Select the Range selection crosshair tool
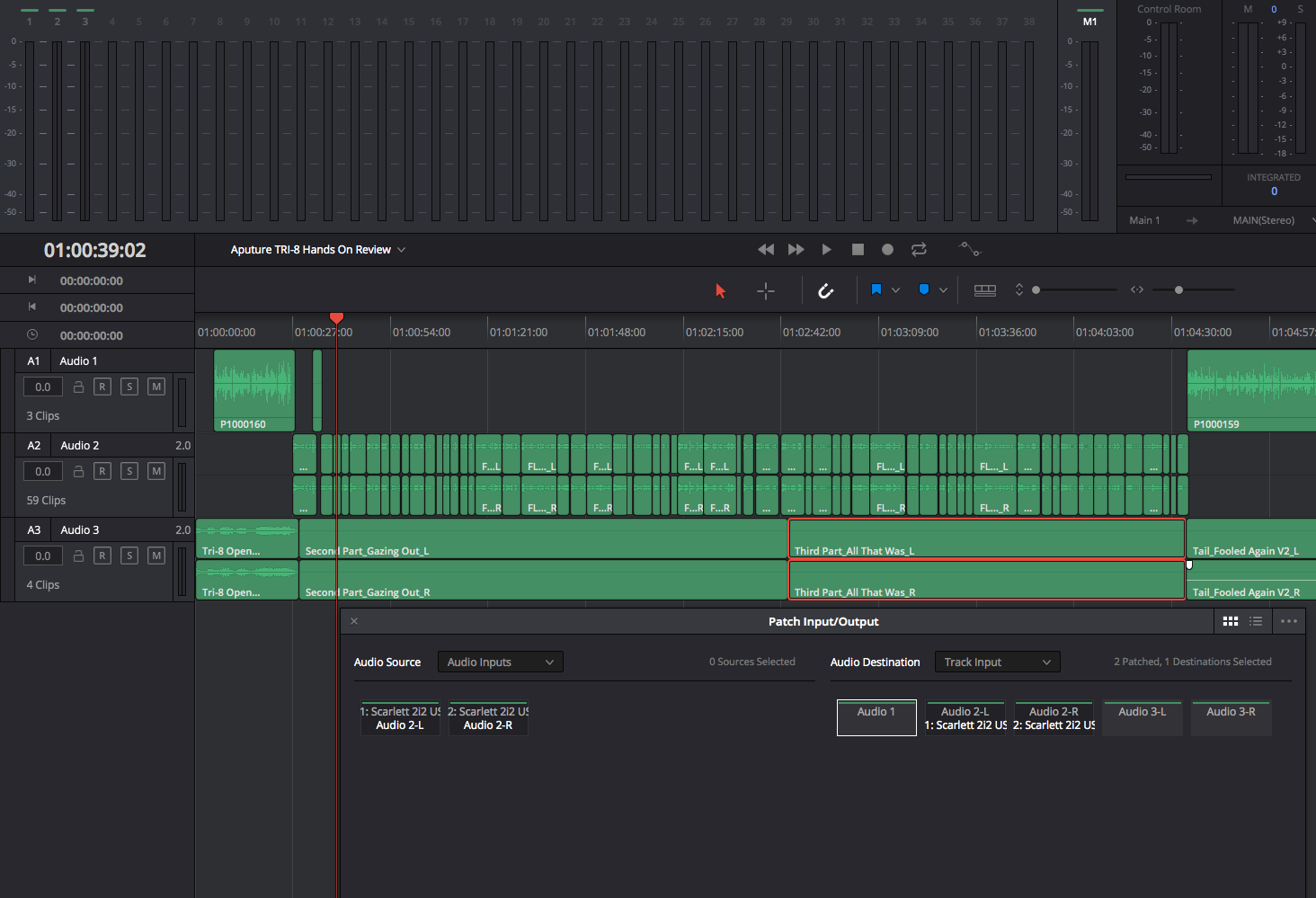Image resolution: width=1316 pixels, height=898 pixels. tap(765, 290)
